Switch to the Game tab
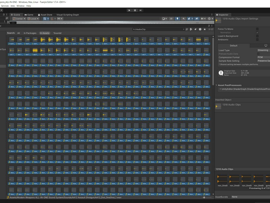 [29, 15]
